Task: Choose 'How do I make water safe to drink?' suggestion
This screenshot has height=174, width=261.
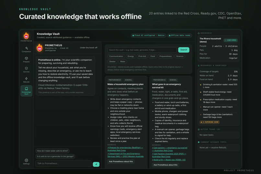Action: tap(52, 151)
